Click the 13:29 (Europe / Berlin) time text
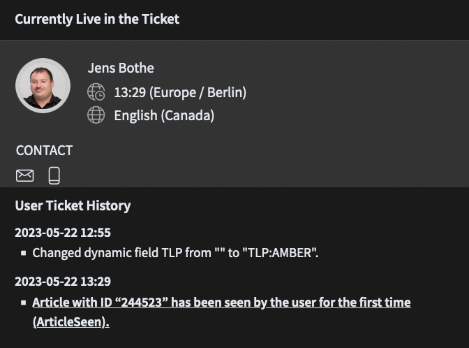469x348 pixels. [180, 92]
